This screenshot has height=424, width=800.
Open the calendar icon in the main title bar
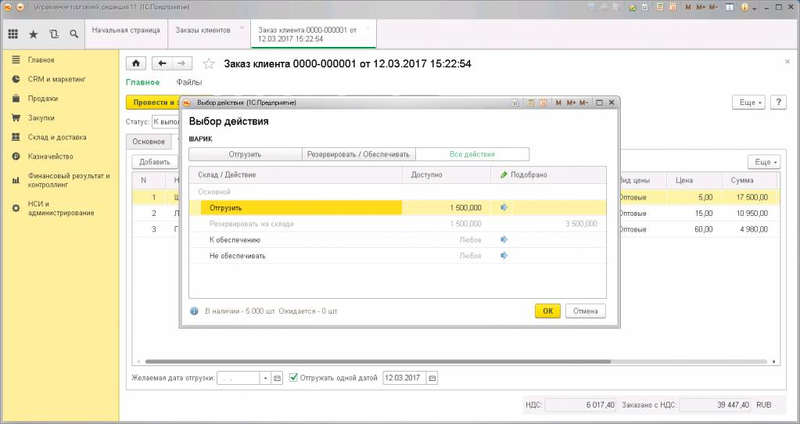pos(673,7)
